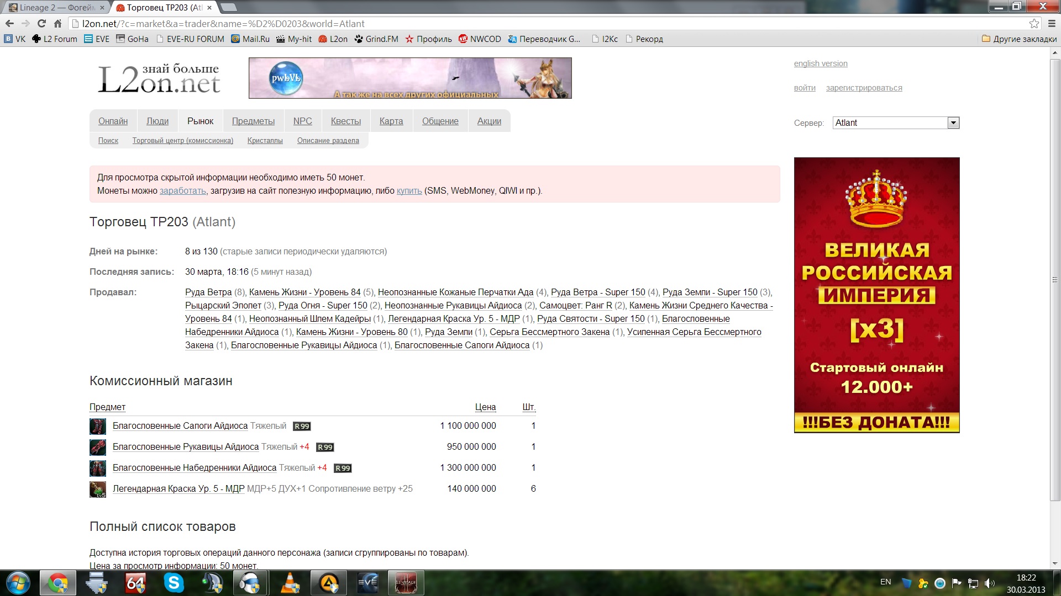Open Mail.Ru bookmark
This screenshot has width=1061, height=596.
pos(250,39)
